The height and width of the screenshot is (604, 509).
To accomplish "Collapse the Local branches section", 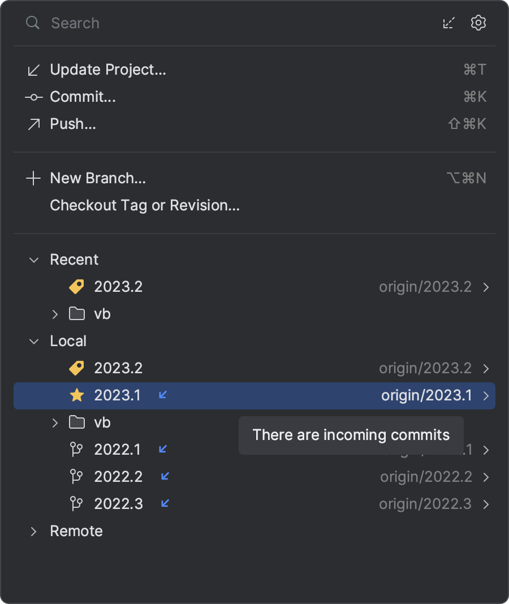I will [x=33, y=341].
